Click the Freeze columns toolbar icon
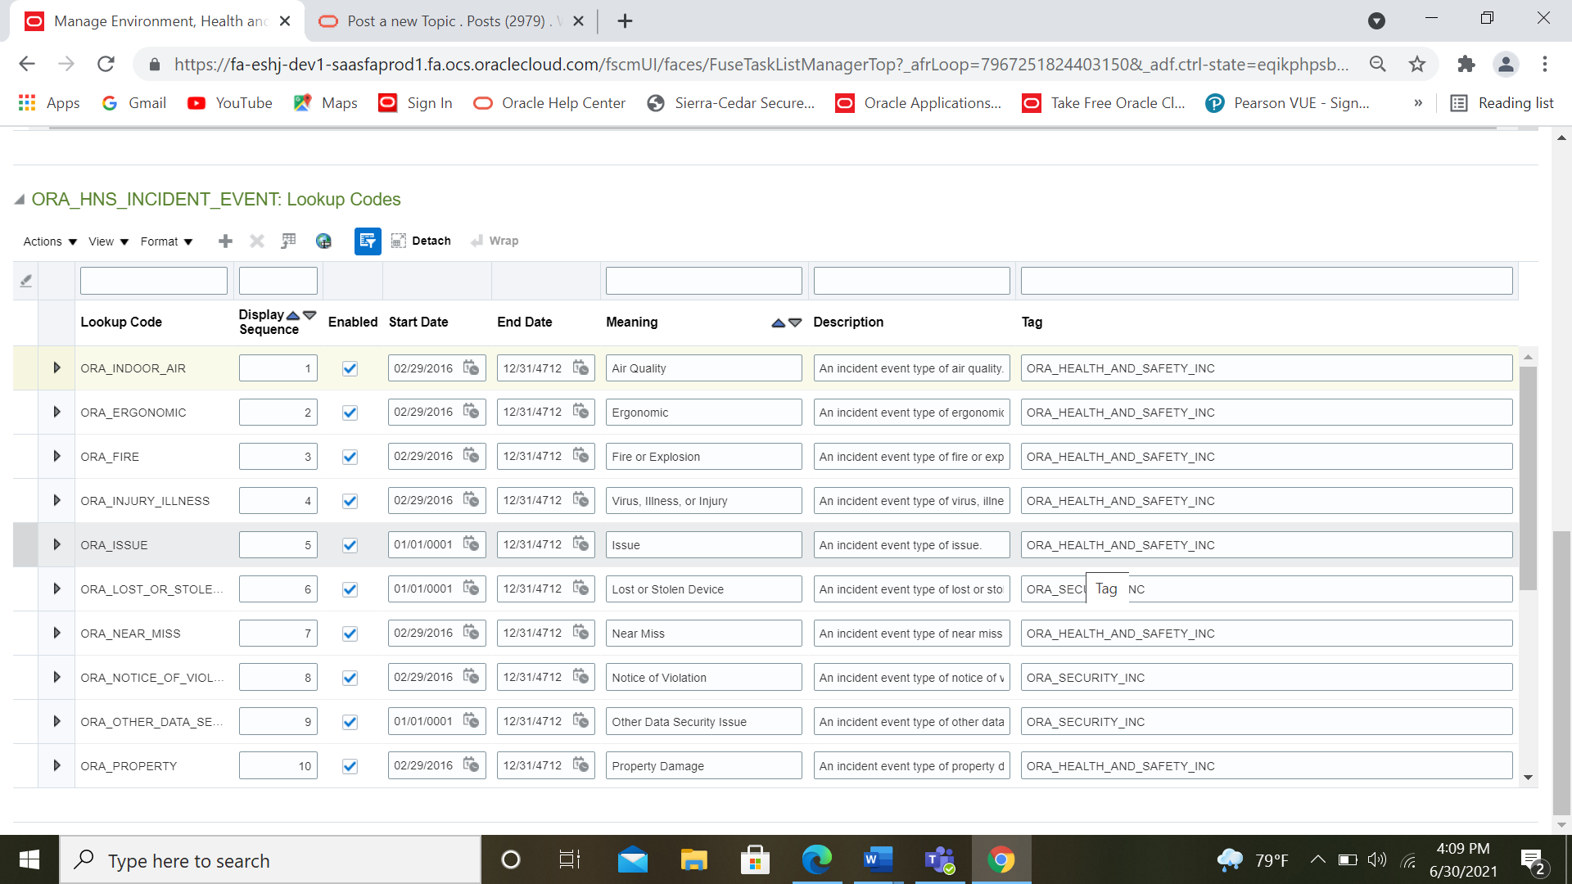This screenshot has width=1572, height=884. pyautogui.click(x=288, y=241)
